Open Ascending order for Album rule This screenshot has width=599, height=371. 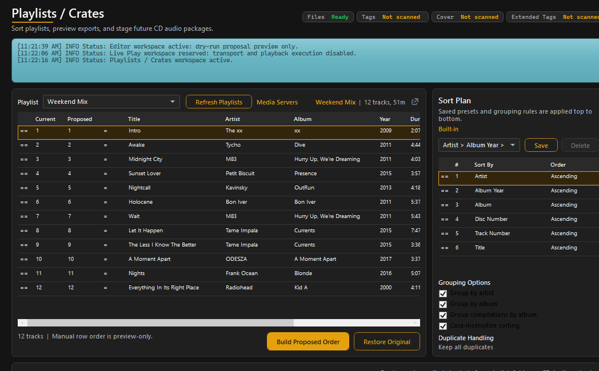(564, 205)
